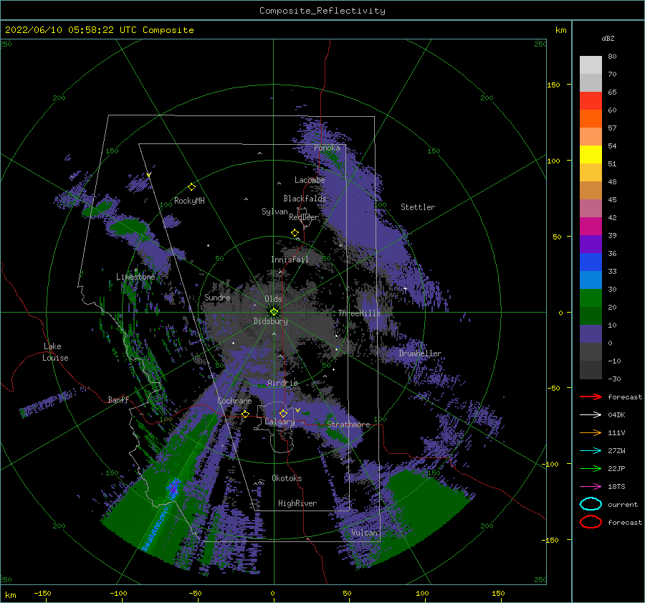645x603 pixels.
Task: Click the Drumheller town label
Action: point(420,353)
